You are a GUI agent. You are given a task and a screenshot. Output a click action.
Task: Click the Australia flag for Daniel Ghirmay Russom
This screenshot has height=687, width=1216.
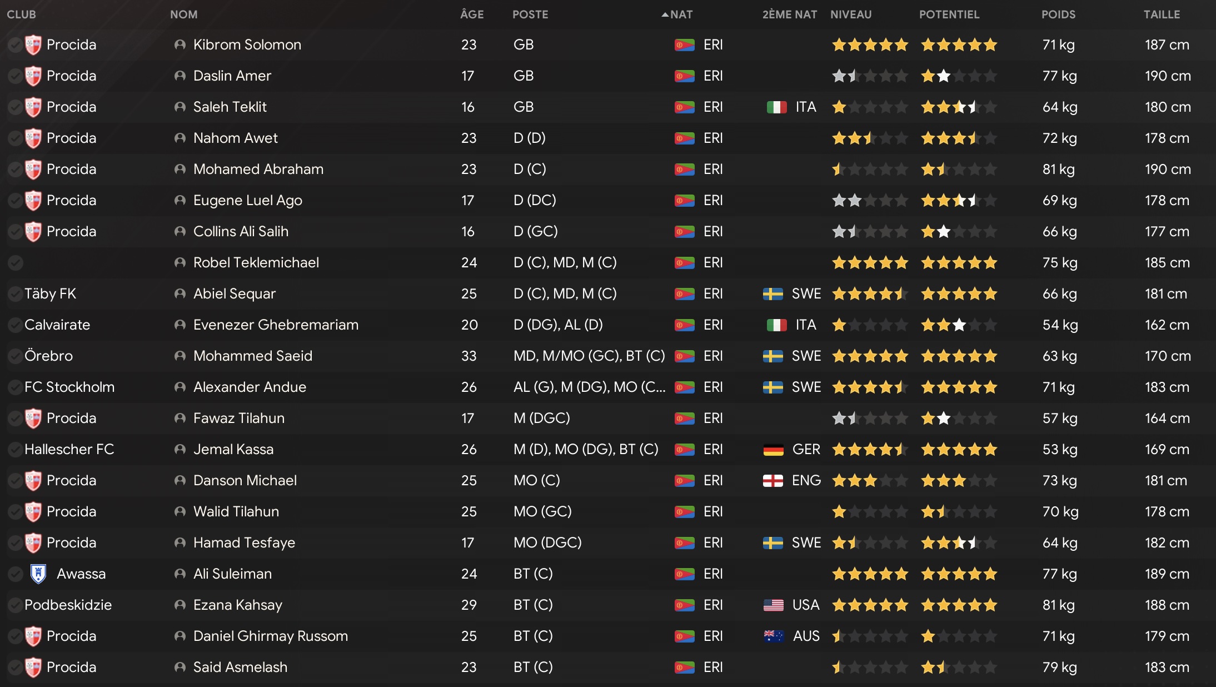[773, 636]
